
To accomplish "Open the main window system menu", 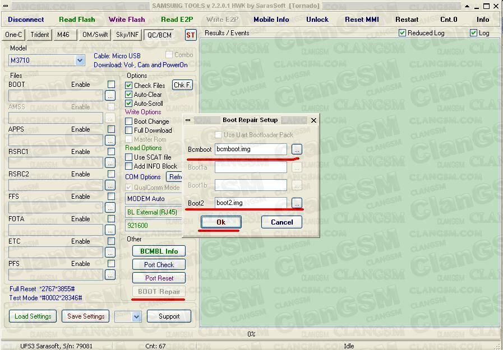I will coord(6,6).
